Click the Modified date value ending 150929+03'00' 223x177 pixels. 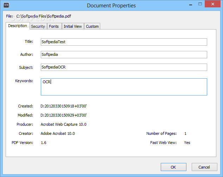pyautogui.click(x=64, y=115)
